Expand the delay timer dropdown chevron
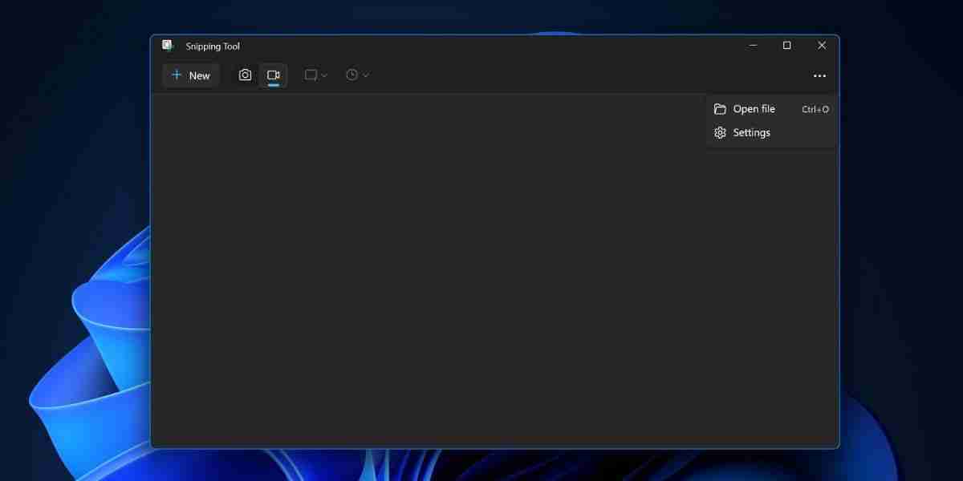Screen dimensions: 963x481 pos(364,75)
